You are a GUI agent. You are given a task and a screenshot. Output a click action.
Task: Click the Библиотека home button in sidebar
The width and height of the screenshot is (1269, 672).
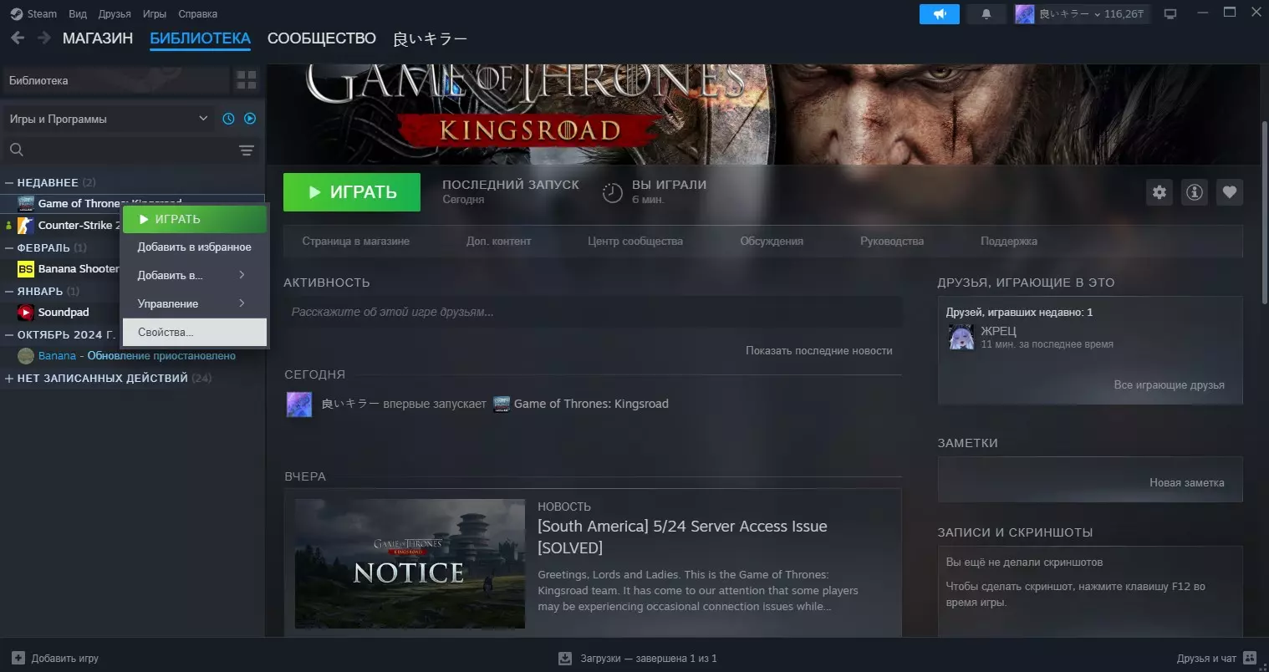[x=115, y=80]
